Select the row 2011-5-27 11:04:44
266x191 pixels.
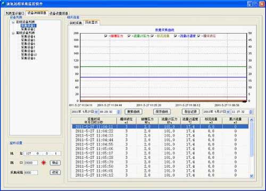tap(160, 140)
